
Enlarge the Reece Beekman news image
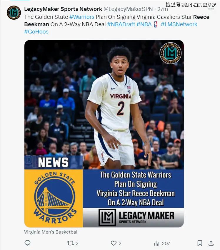[104, 134]
